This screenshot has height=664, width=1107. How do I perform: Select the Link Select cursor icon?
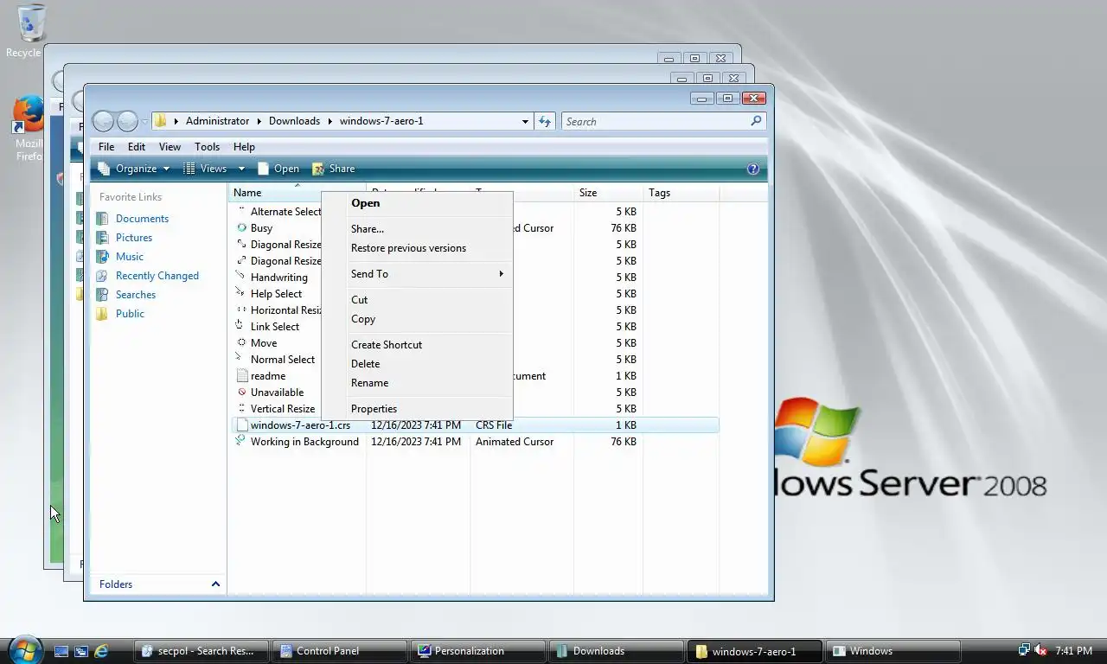point(241,327)
